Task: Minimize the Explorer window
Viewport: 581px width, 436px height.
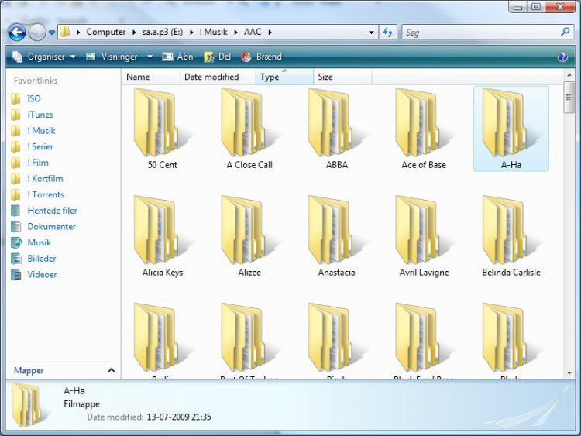Action: tap(518, 7)
